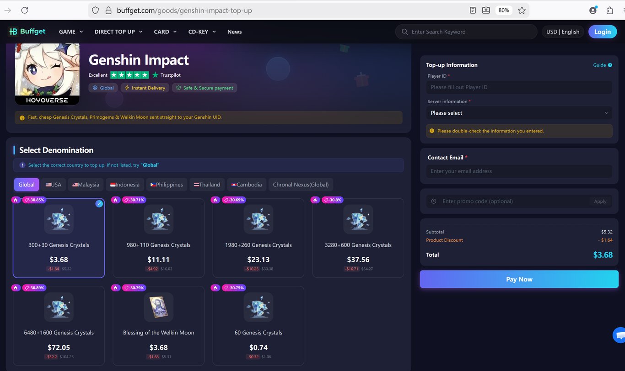
Task: Switch to the Thailand region tab
Action: (207, 185)
